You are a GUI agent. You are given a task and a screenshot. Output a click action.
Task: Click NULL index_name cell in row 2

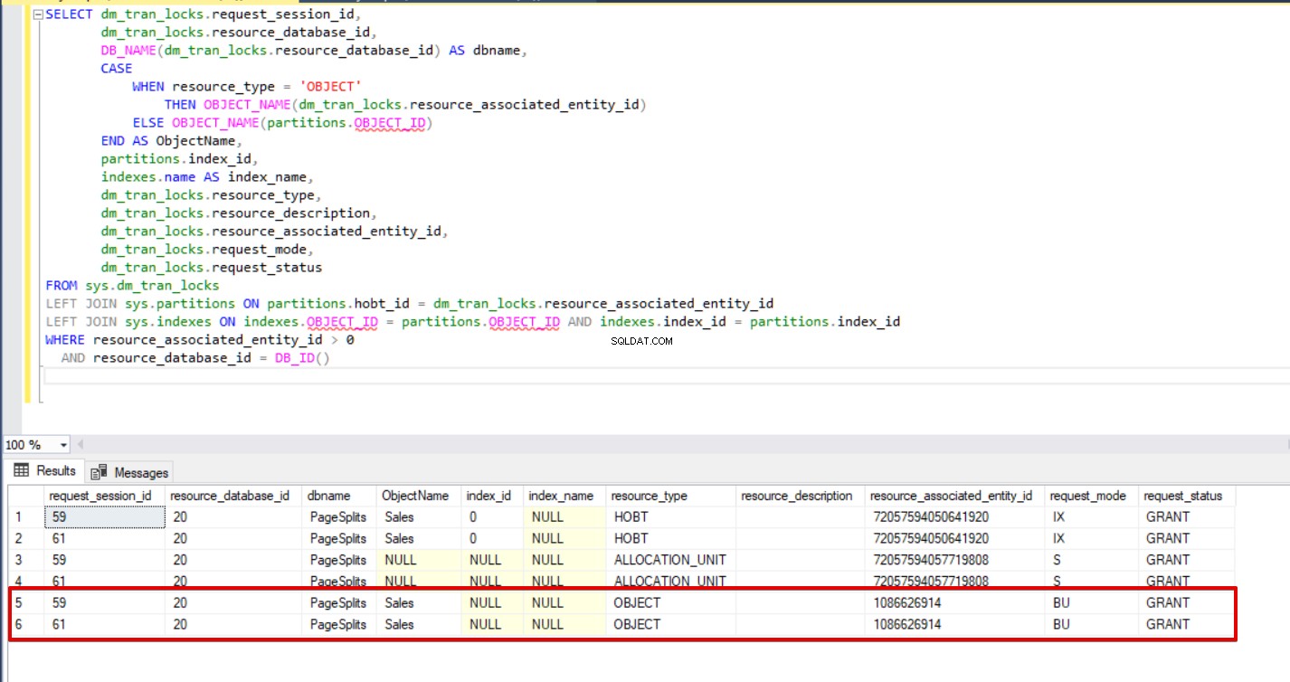point(564,538)
